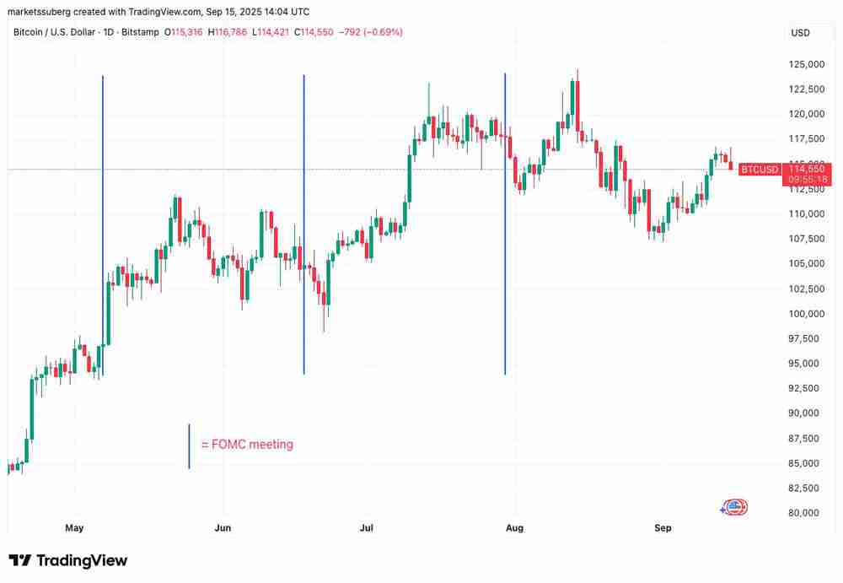The width and height of the screenshot is (843, 583).
Task: Click the US flag economic event icon
Action: (735, 507)
